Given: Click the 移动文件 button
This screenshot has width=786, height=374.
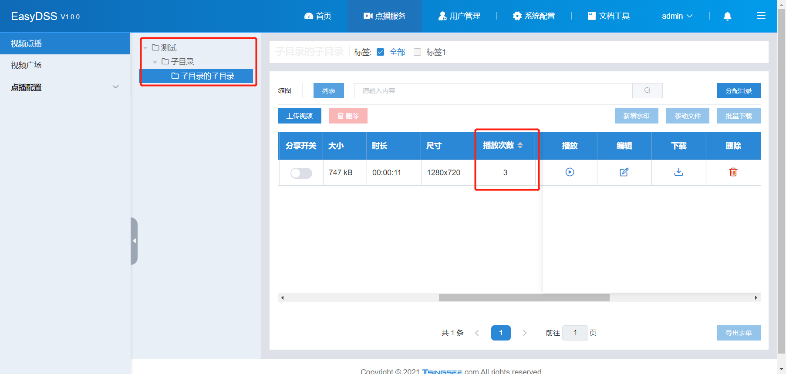Looking at the screenshot, I should pos(688,116).
